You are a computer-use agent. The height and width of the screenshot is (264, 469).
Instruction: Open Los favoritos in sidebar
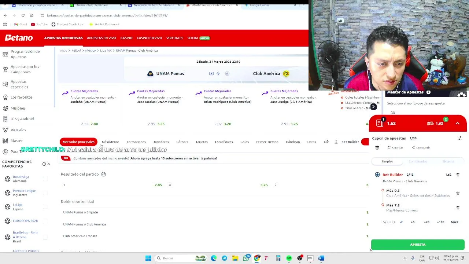pos(21,97)
